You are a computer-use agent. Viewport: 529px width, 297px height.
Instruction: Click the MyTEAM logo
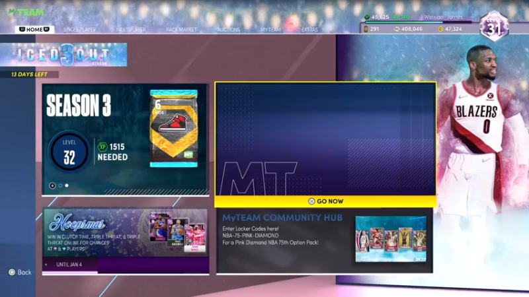pyautogui.click(x=26, y=13)
